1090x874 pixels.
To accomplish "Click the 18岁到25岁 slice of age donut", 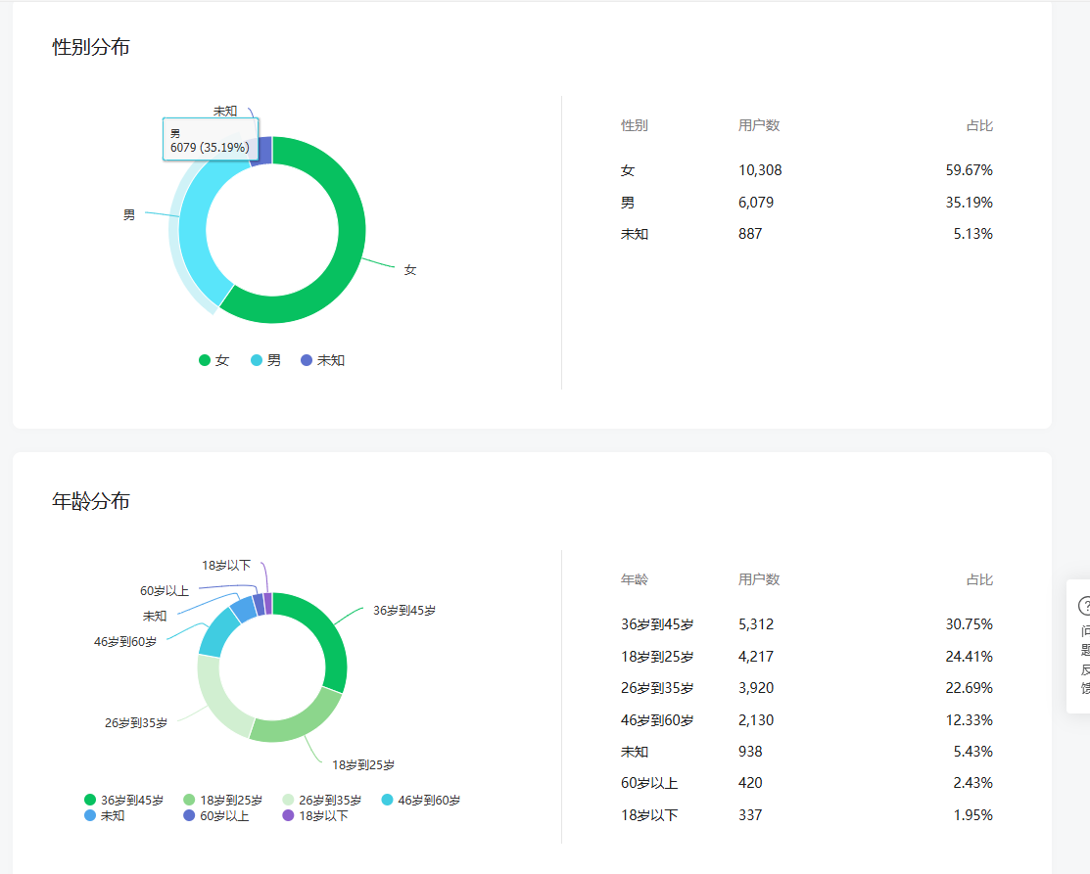I will (x=294, y=719).
